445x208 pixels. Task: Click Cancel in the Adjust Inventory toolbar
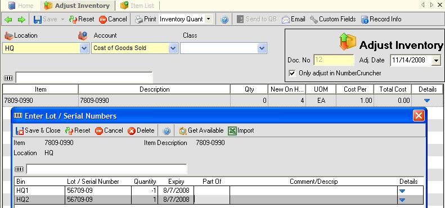coord(113,19)
